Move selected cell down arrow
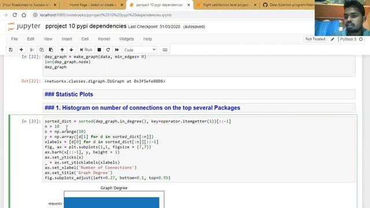 point(71,50)
